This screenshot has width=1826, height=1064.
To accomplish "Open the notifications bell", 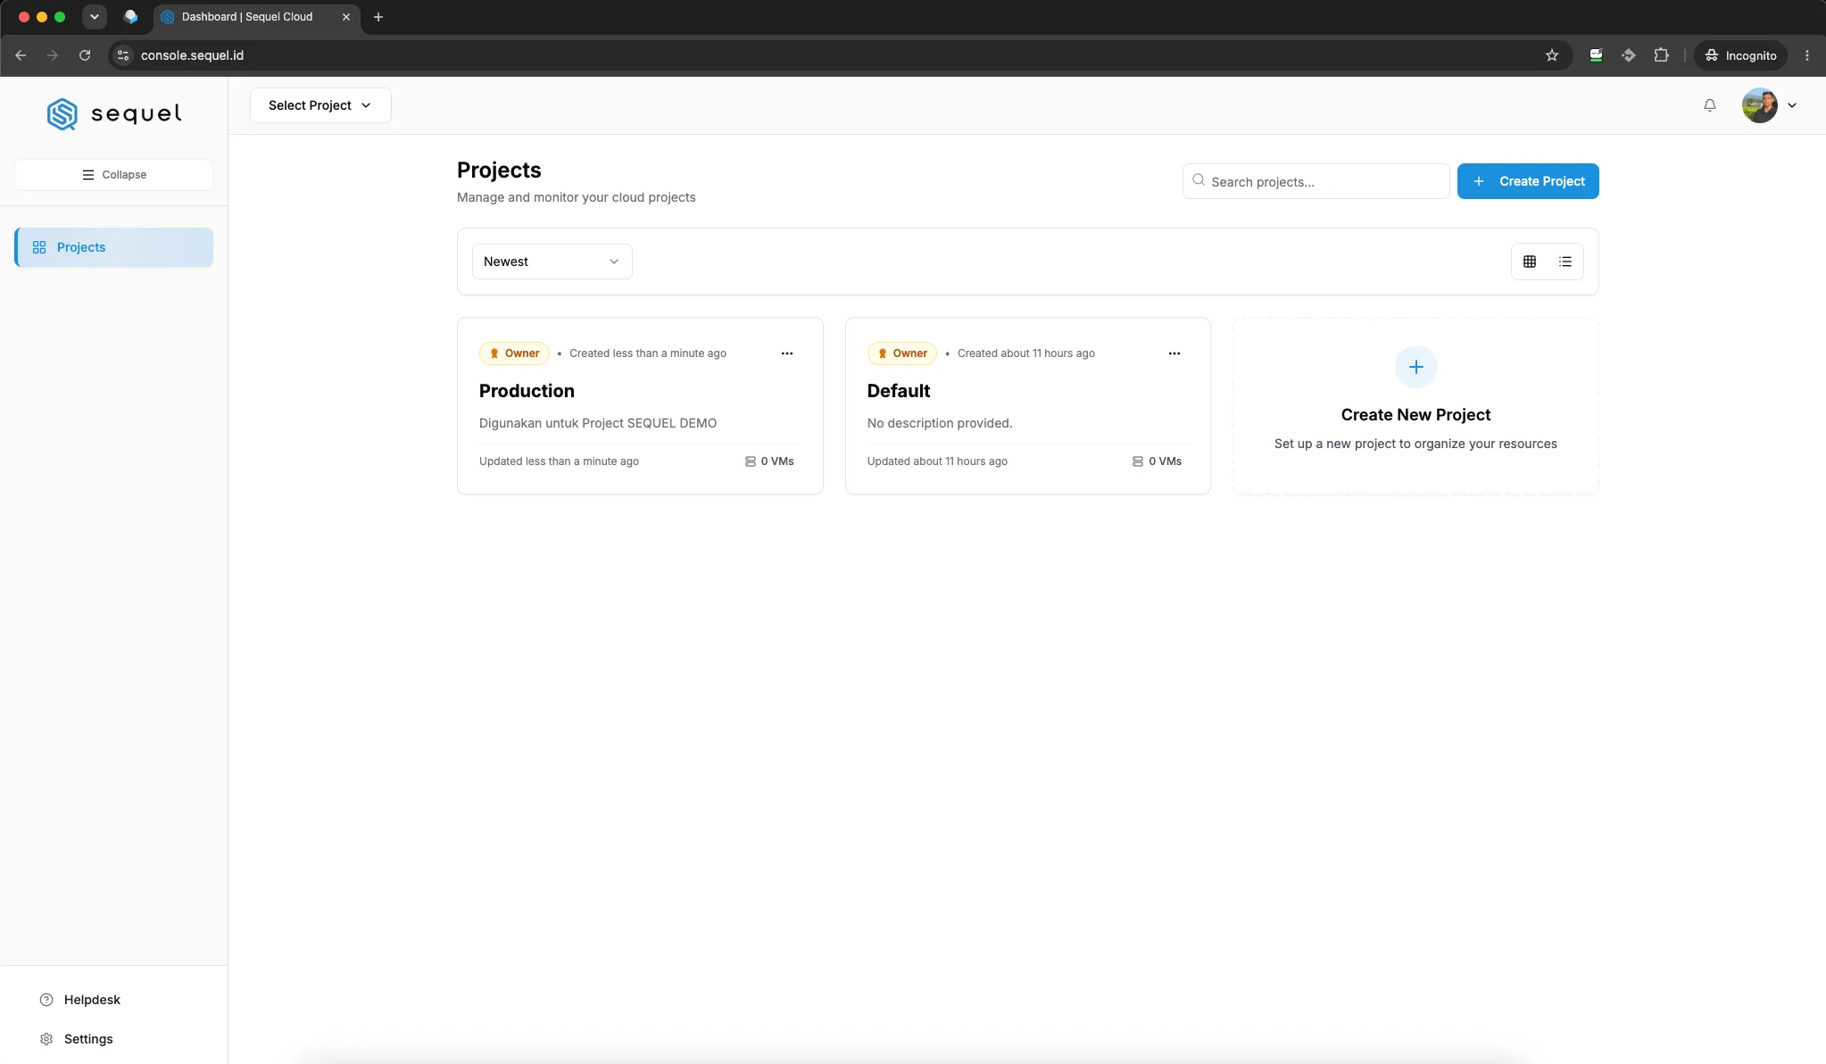I will (1709, 105).
